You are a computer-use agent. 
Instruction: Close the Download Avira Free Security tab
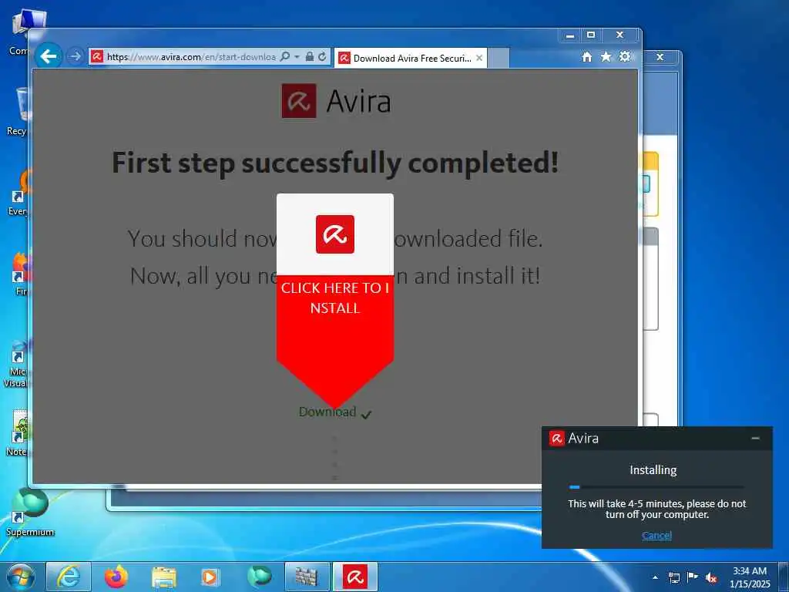[x=479, y=58]
